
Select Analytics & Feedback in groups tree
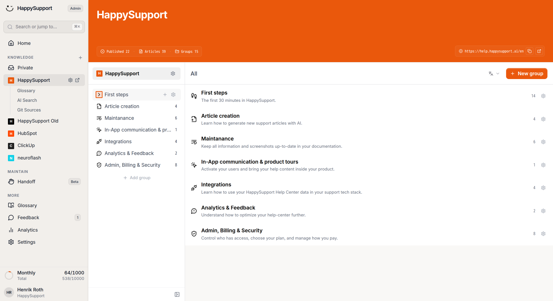tap(137, 153)
